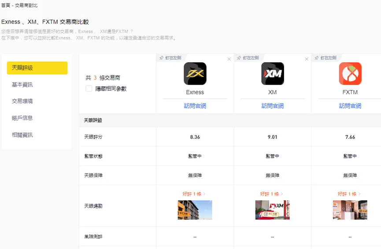This screenshot has width=381, height=249.
Task: Click the 天眼評分 row label
Action: pos(93,137)
